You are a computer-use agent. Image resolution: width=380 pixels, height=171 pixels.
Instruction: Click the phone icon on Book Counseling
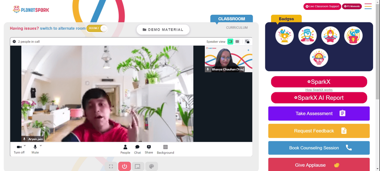[x=348, y=148]
